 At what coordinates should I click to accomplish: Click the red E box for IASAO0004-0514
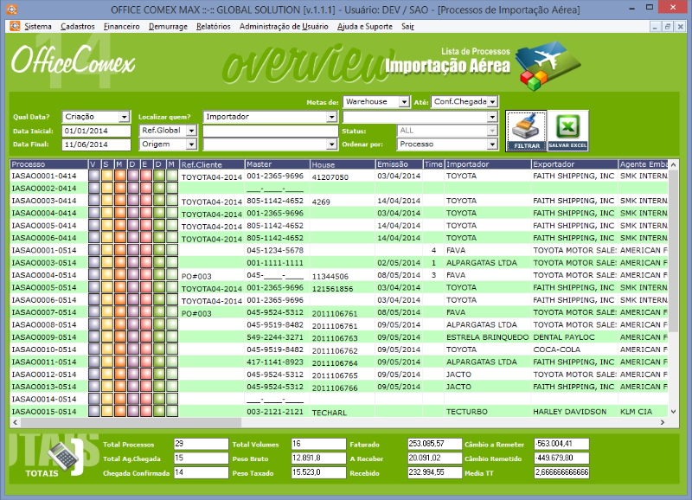[146, 275]
